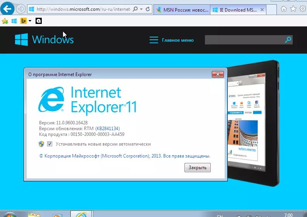Screen dimensions: 307x217
Task: Click the address bar search magnifier icon
Action: (135, 9)
